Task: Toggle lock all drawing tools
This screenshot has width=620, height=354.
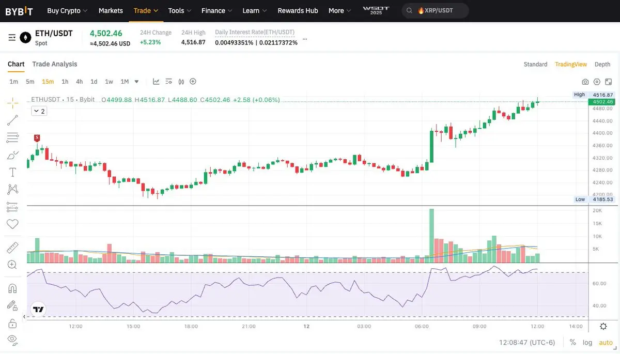Action: 12,323
